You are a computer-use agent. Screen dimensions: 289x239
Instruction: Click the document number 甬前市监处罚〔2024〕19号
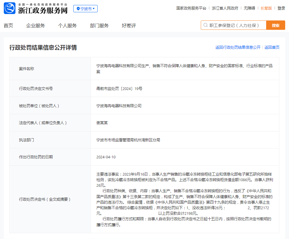(x=119, y=89)
